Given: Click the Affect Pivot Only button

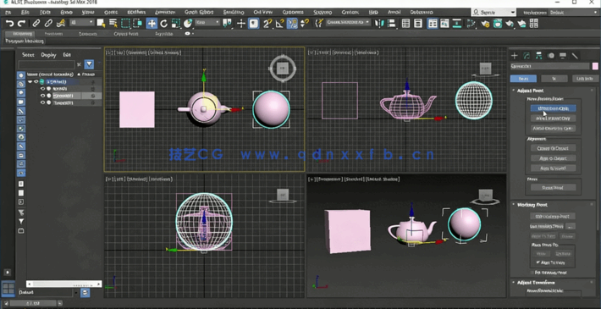Looking at the screenshot, I should coord(553,108).
